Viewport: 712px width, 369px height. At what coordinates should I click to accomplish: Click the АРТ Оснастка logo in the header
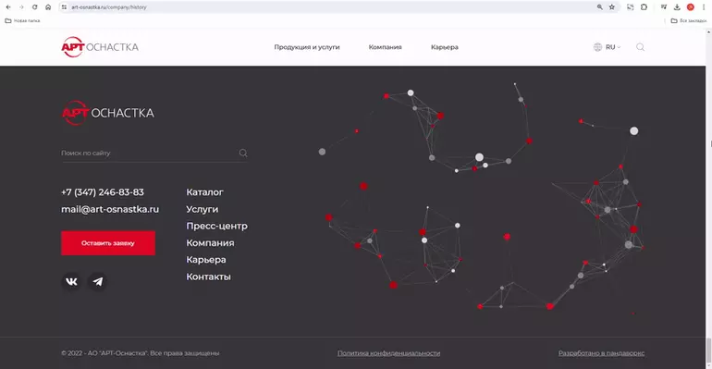coord(100,47)
